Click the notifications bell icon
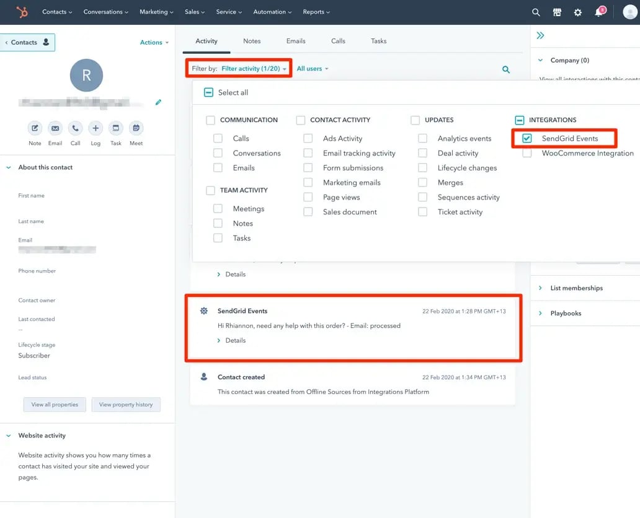This screenshot has height=518, width=640. click(598, 12)
